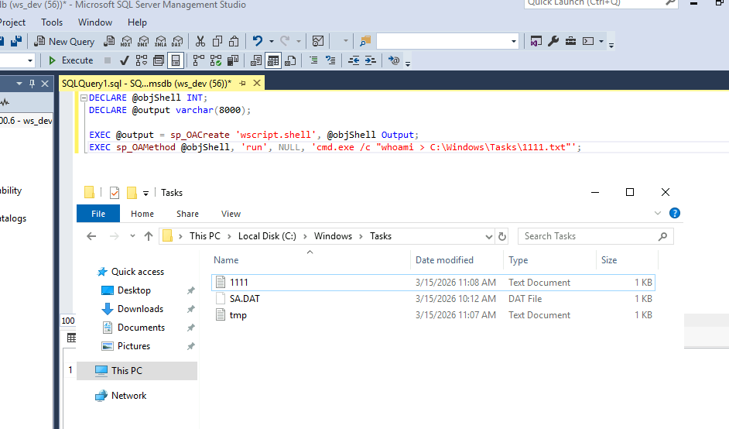The image size is (729, 429).
Task: Open Activity Monitor icon
Action: point(318,41)
